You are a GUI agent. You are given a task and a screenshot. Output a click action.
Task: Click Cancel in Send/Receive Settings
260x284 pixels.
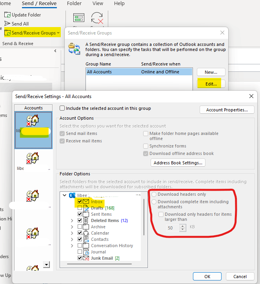pyautogui.click(x=240, y=277)
